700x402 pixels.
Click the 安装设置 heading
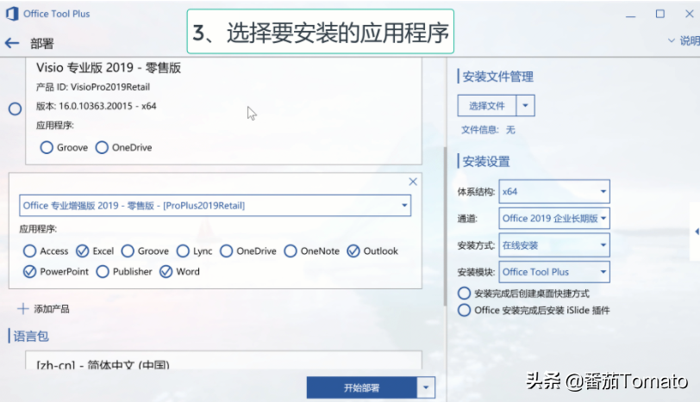point(486,161)
